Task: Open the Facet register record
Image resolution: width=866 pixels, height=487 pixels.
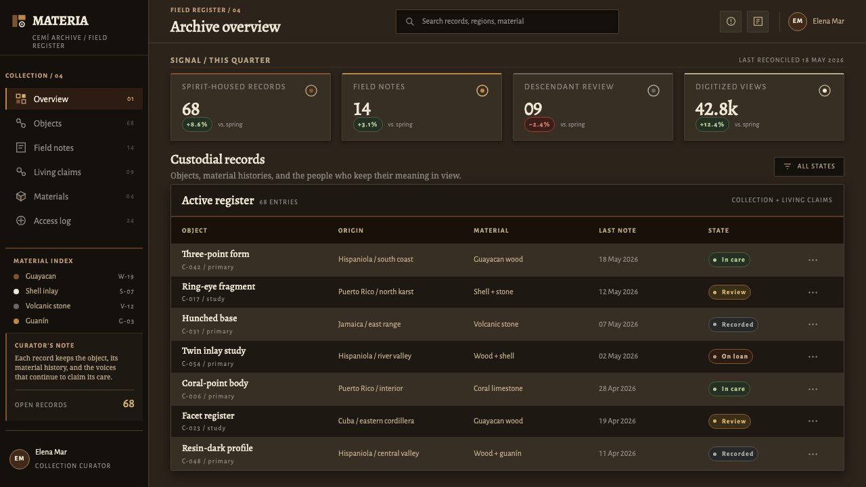Action: click(x=208, y=416)
